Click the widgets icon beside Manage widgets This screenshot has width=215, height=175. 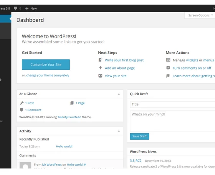point(168,60)
